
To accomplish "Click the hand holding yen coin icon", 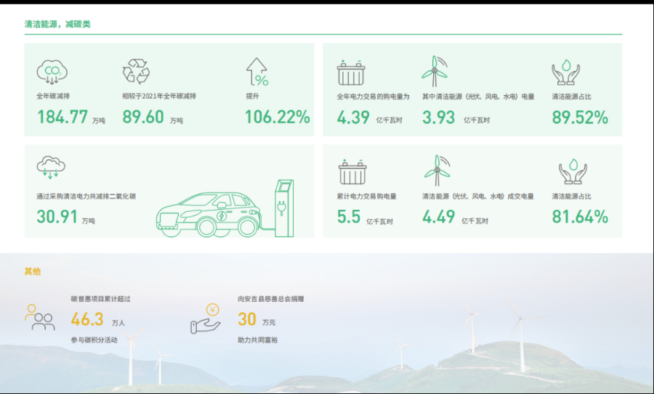I will (x=205, y=318).
